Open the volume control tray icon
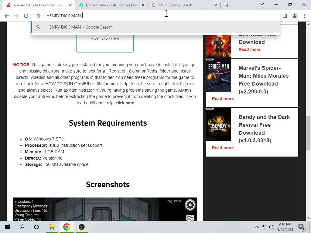This screenshot has height=233, width=311. click(x=272, y=227)
